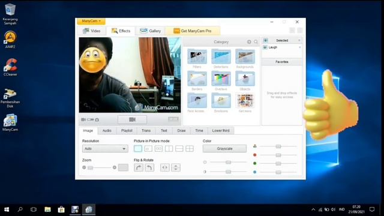
Task: Click the zoom in plus icon
Action: point(115,167)
